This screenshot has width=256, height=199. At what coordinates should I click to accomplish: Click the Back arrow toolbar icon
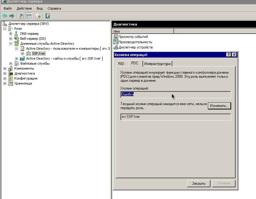tap(5, 16)
